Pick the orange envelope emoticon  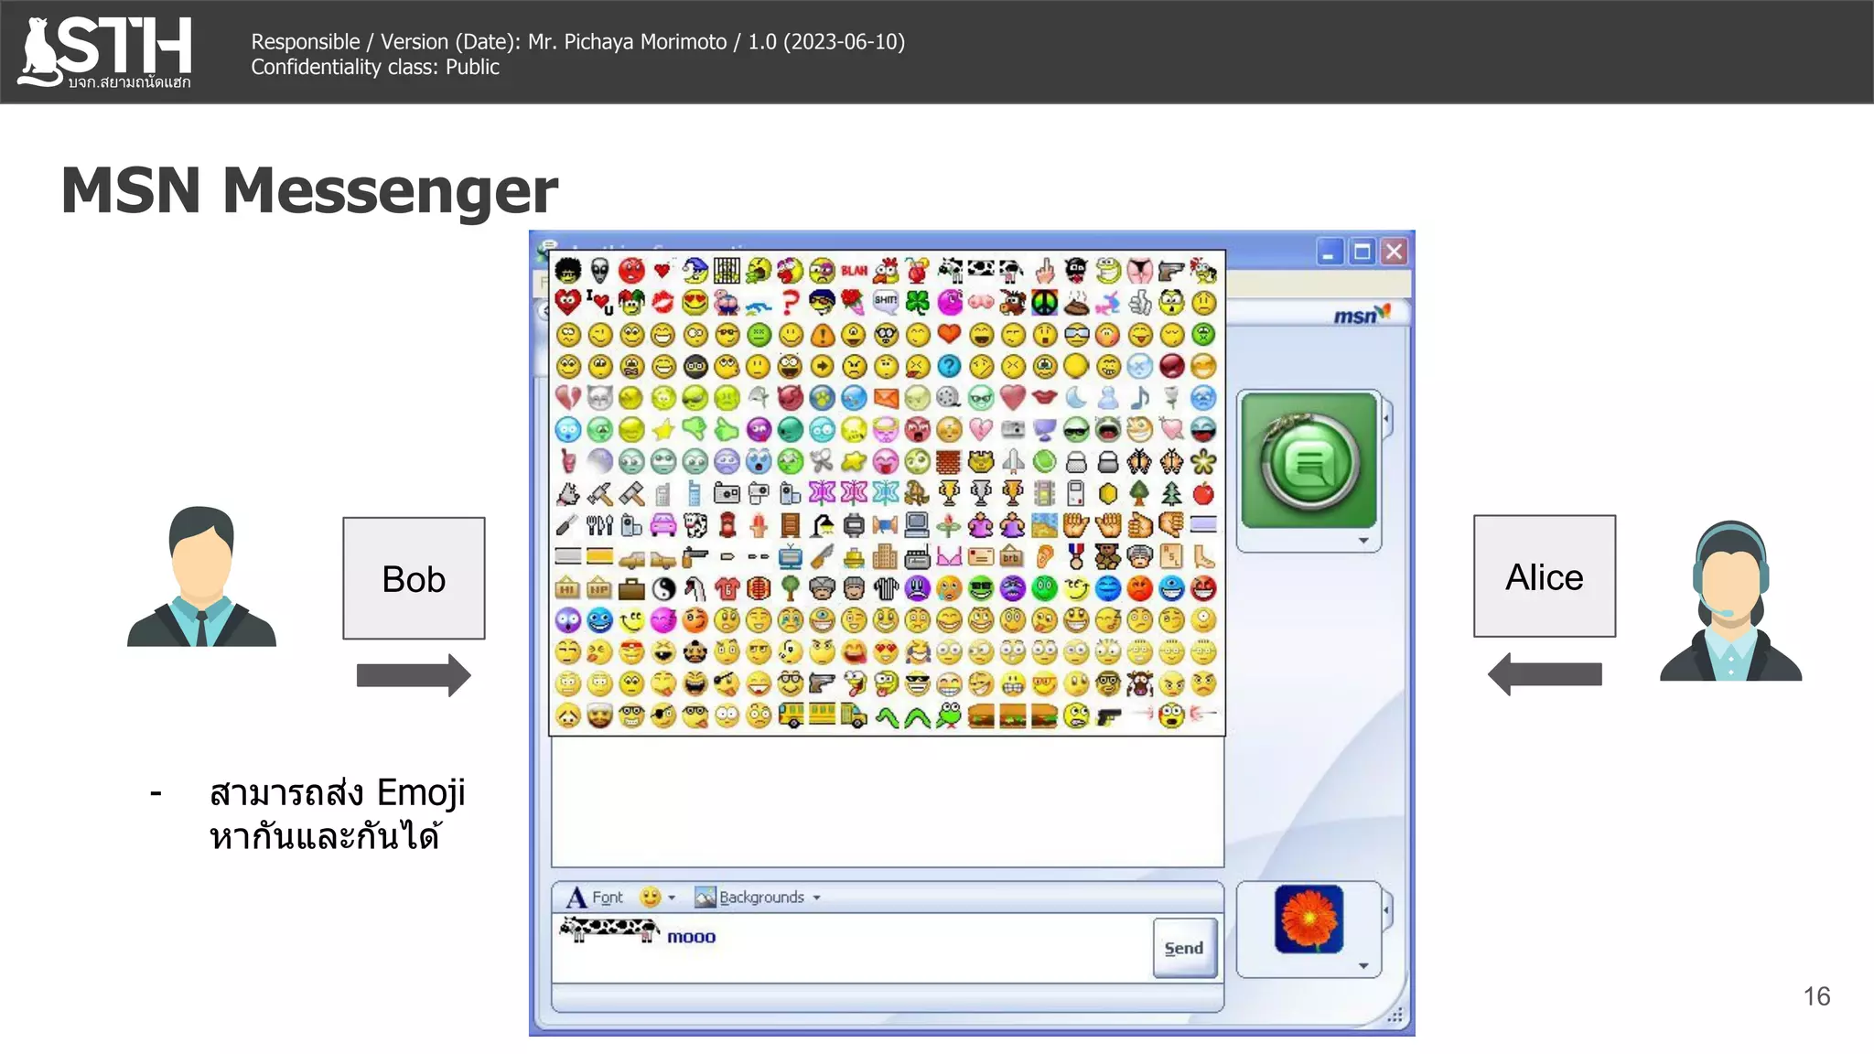pyautogui.click(x=885, y=398)
